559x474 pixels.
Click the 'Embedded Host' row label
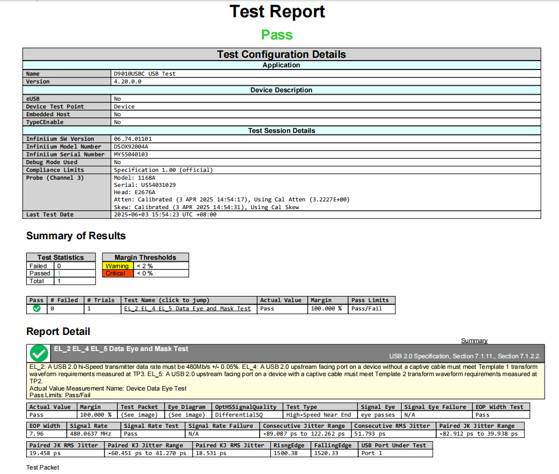point(48,115)
